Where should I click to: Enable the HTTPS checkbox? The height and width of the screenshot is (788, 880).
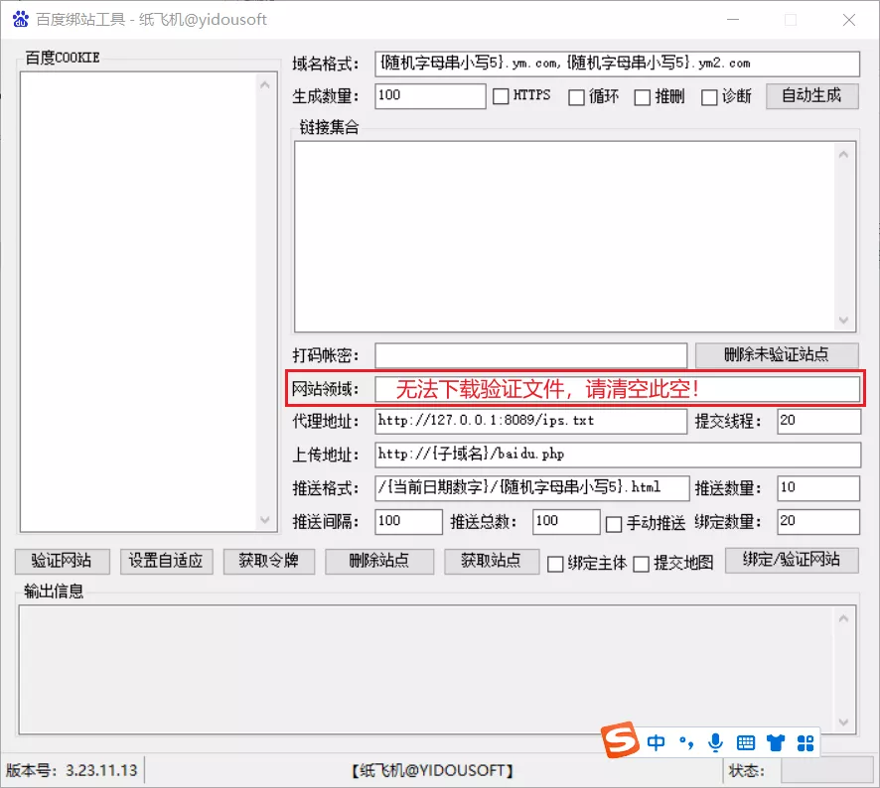pos(501,96)
